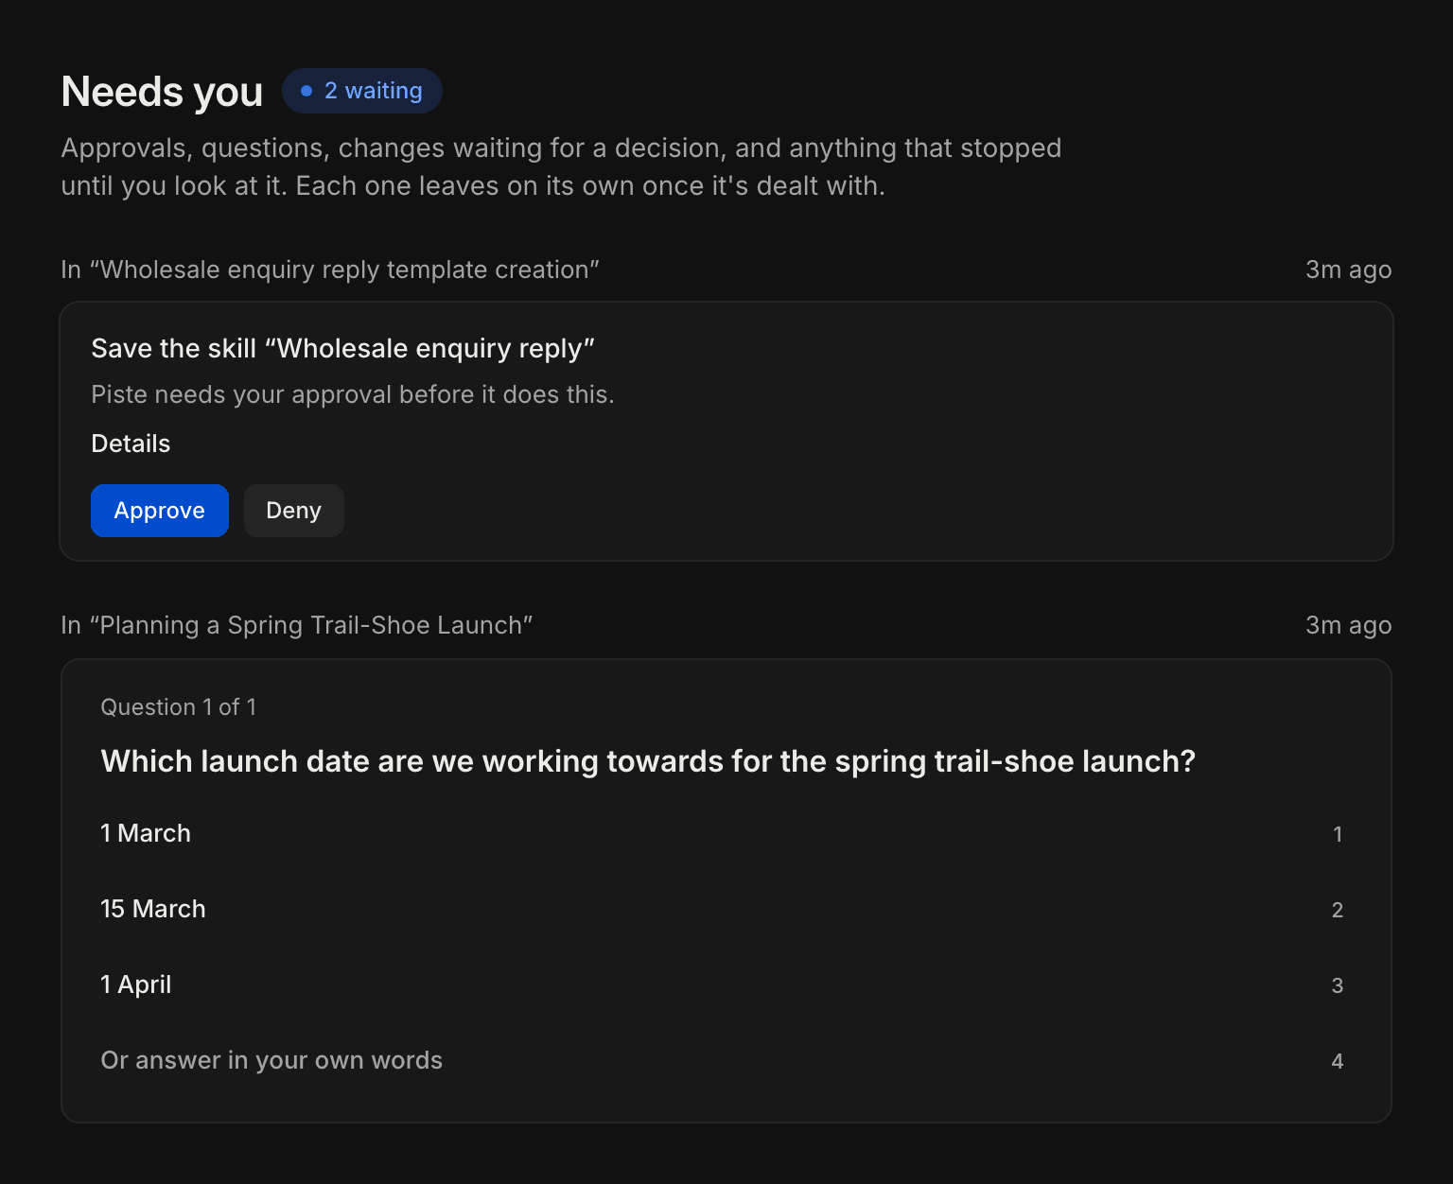
Task: Choose the 1 March launch date
Action: click(x=726, y=833)
